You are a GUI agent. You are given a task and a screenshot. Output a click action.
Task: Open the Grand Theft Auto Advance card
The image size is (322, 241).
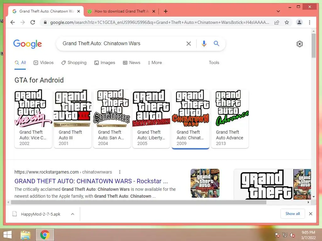coord(230,118)
